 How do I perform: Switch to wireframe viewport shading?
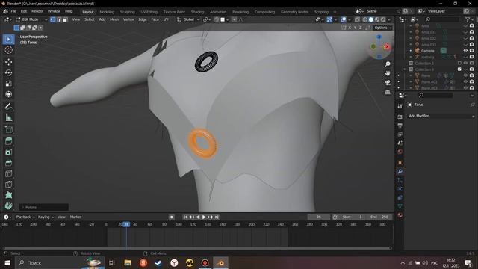click(365, 19)
